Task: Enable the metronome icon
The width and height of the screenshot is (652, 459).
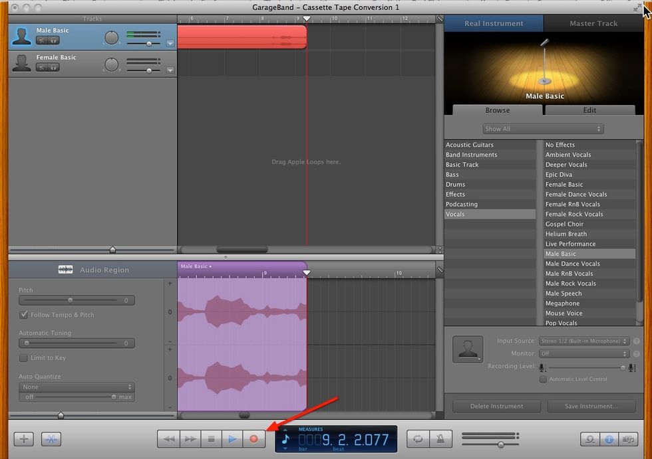Action: click(440, 438)
